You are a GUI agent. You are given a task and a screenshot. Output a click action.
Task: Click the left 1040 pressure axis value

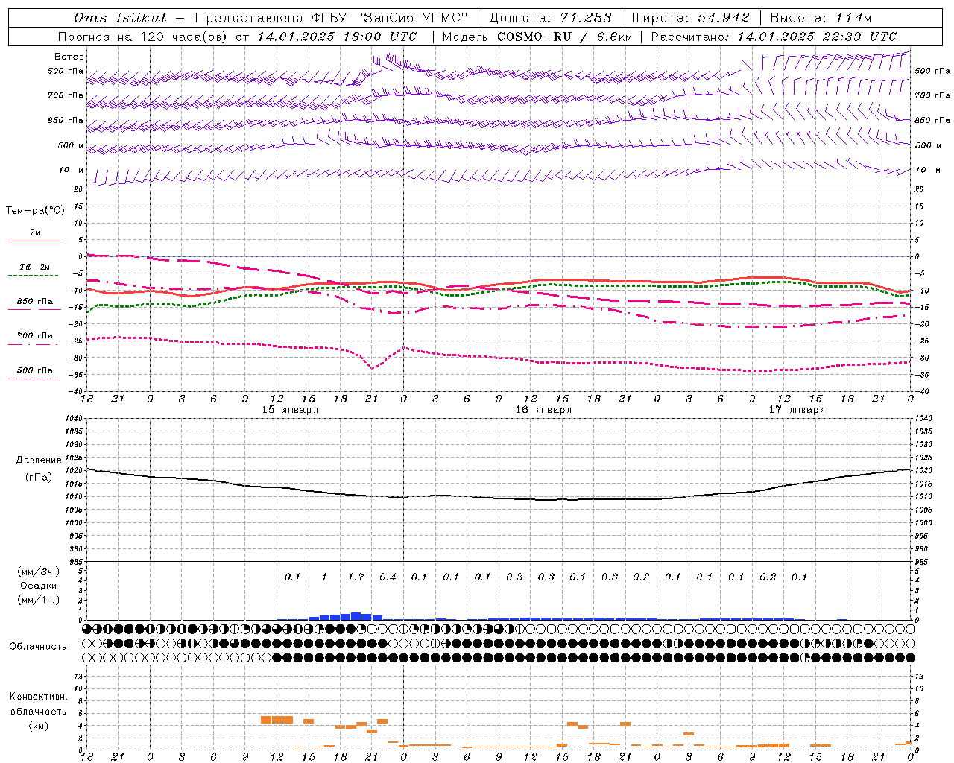coord(72,419)
